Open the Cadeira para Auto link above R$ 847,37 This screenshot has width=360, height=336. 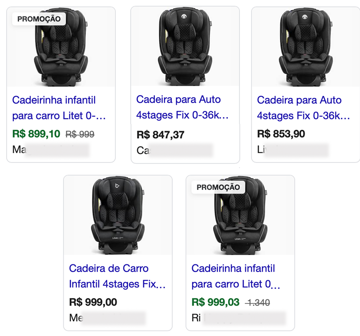coord(183,107)
